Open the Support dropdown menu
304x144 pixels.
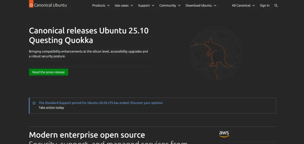coord(146,6)
